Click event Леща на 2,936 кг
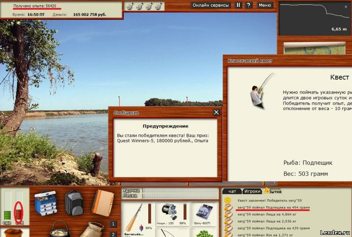Screen dimensions: 352x237 pos(267,221)
